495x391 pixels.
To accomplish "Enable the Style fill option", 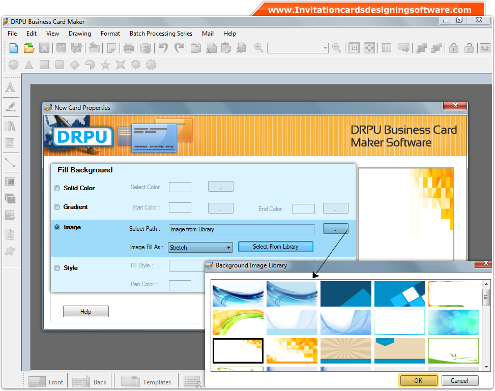I will pyautogui.click(x=57, y=268).
